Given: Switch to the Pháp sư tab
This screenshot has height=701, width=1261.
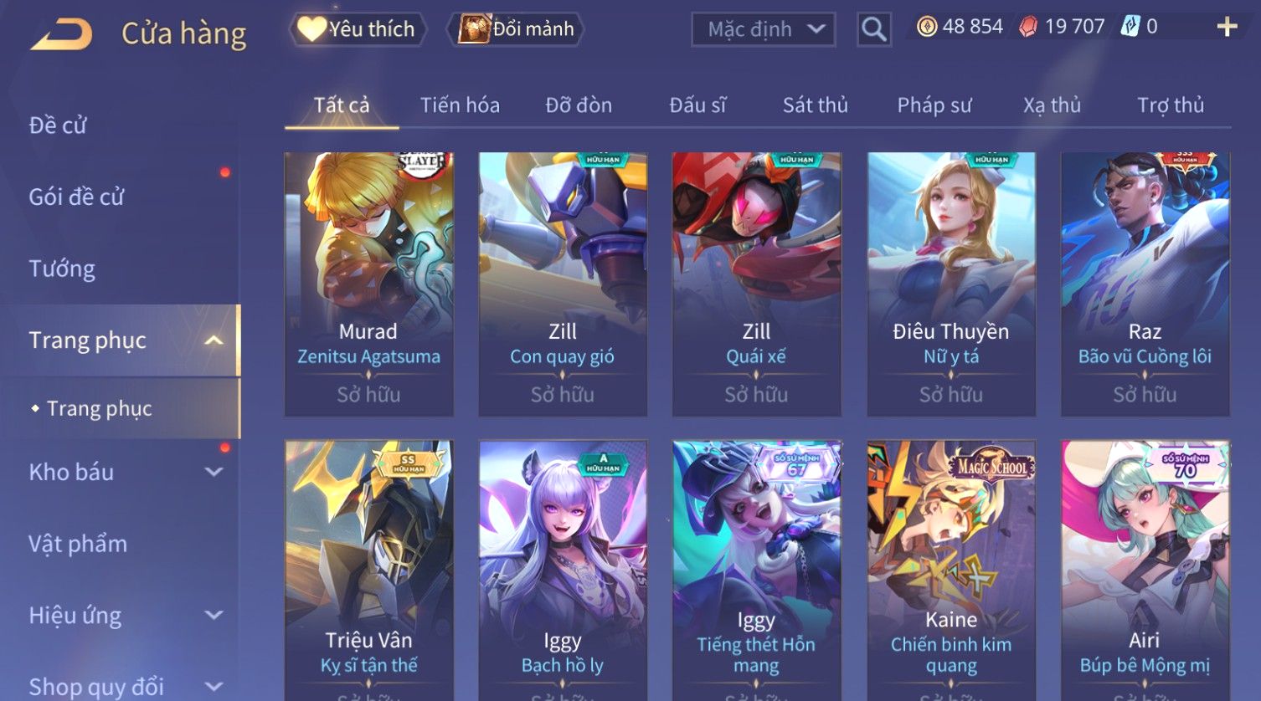Looking at the screenshot, I should [934, 105].
